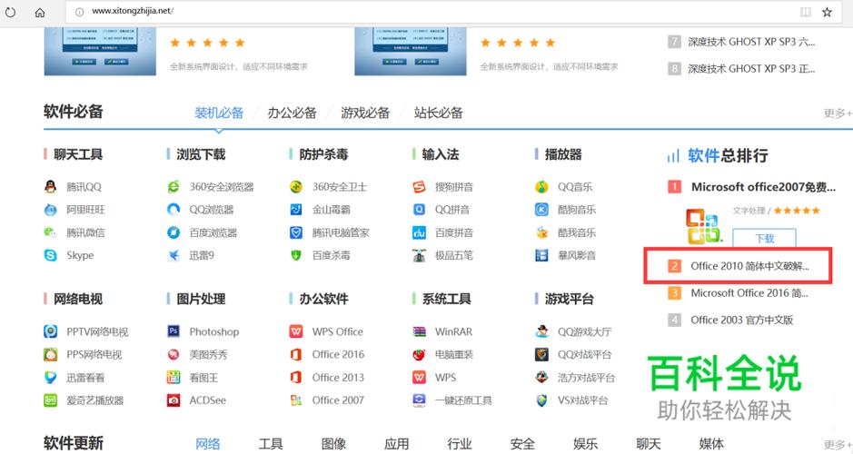
Task: Bookmark page with the star icon
Action: pos(827,12)
